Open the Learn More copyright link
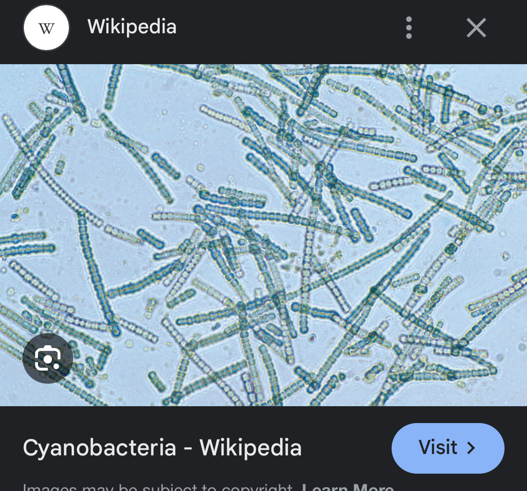 point(348,487)
